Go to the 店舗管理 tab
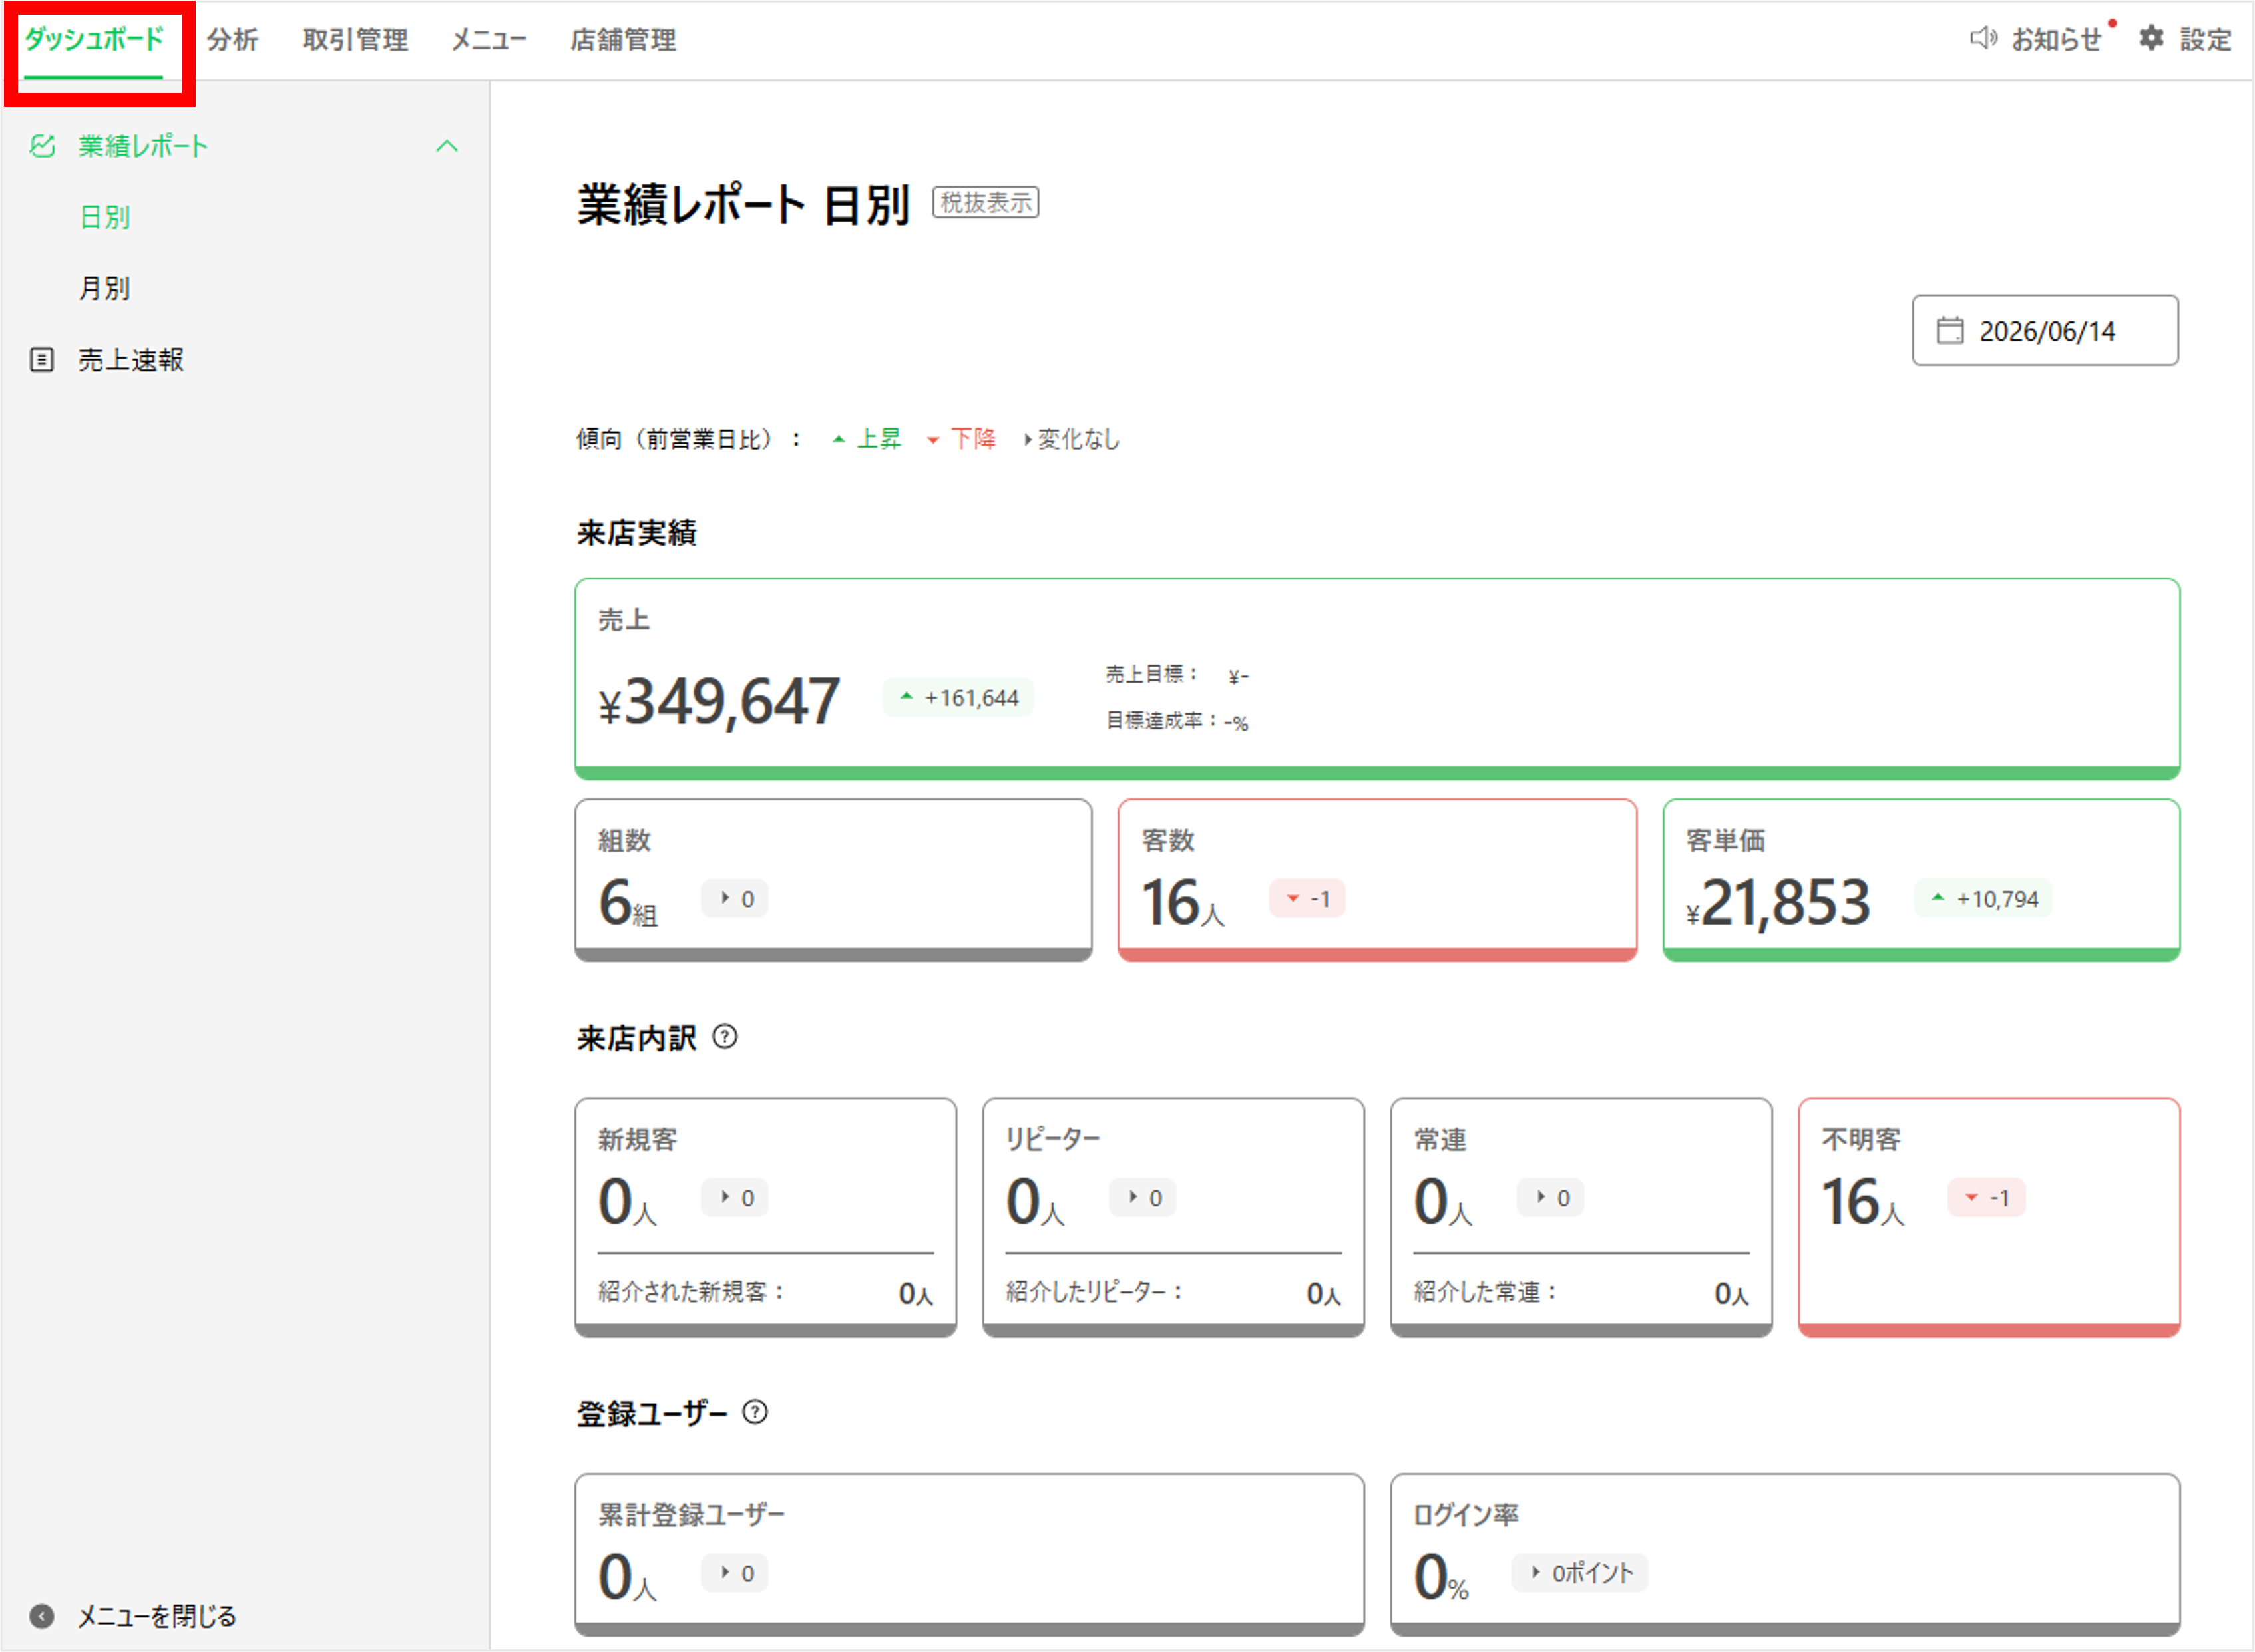This screenshot has height=1652, width=2255. pyautogui.click(x=623, y=39)
